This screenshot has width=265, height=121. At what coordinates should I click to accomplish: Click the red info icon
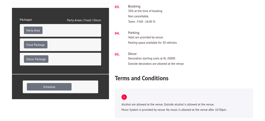pyautogui.click(x=124, y=97)
